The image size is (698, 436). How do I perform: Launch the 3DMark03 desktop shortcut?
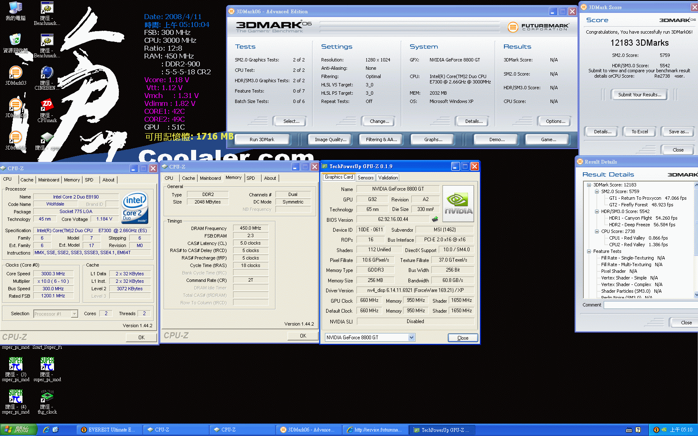[x=15, y=76]
